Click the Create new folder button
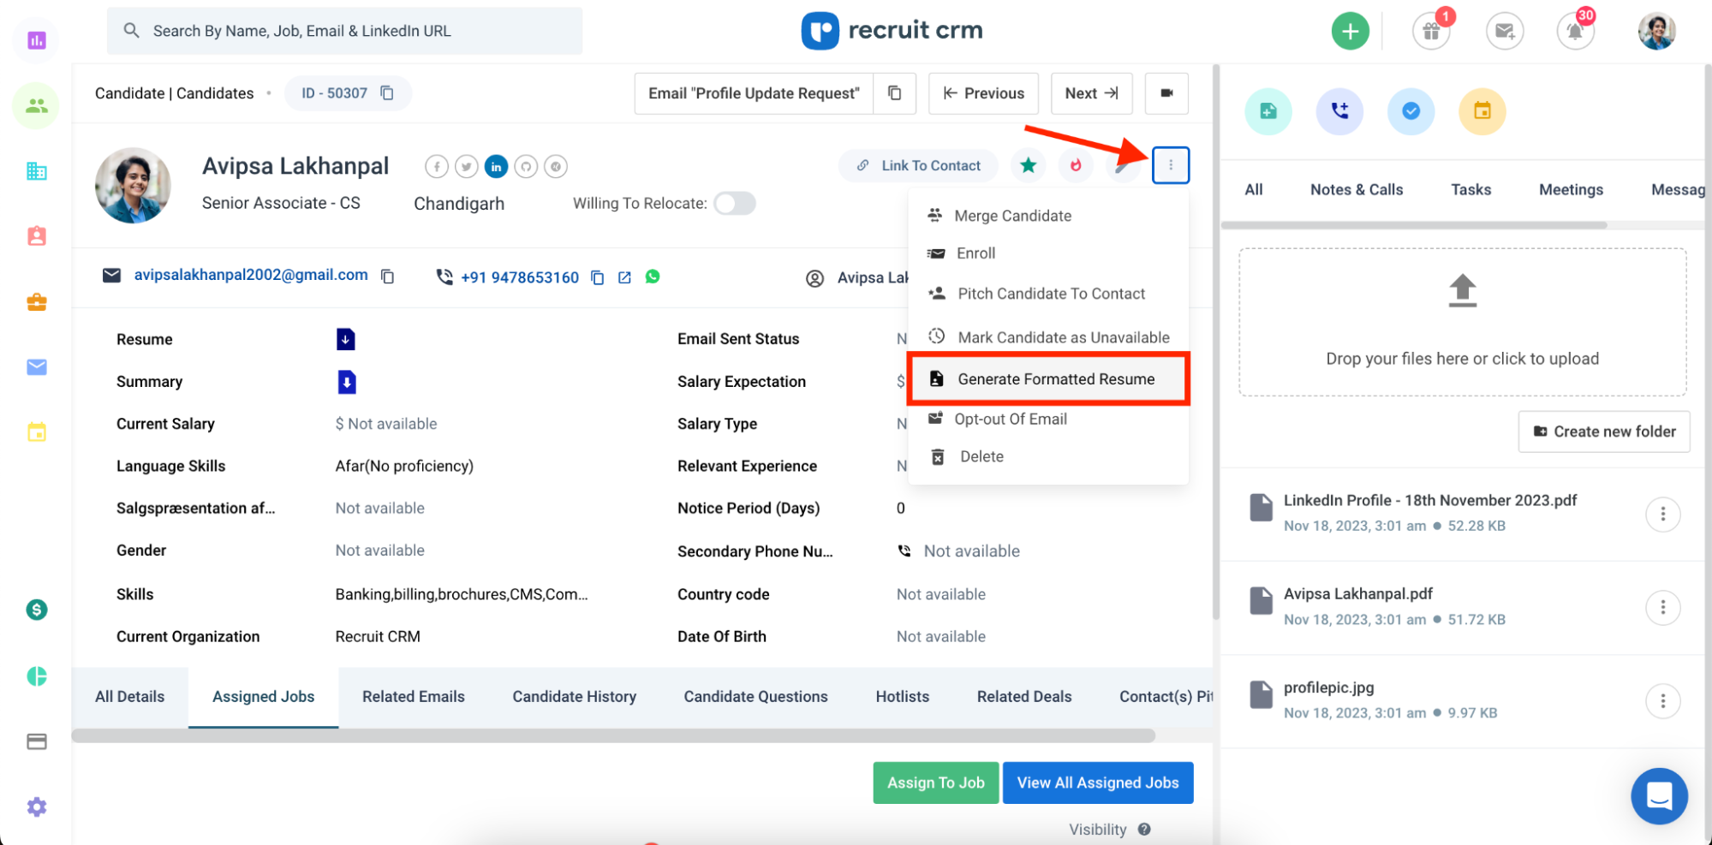 [x=1602, y=431]
